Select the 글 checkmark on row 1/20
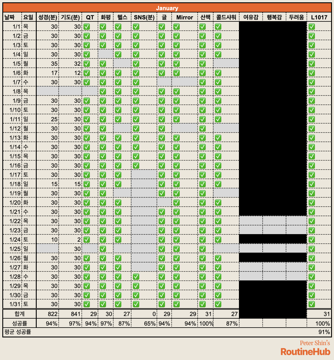334x360 pixels. coord(162,202)
